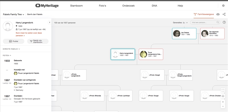The image size is (228, 112).
Task: Open the Stamboom menu
Action: click(76, 6)
